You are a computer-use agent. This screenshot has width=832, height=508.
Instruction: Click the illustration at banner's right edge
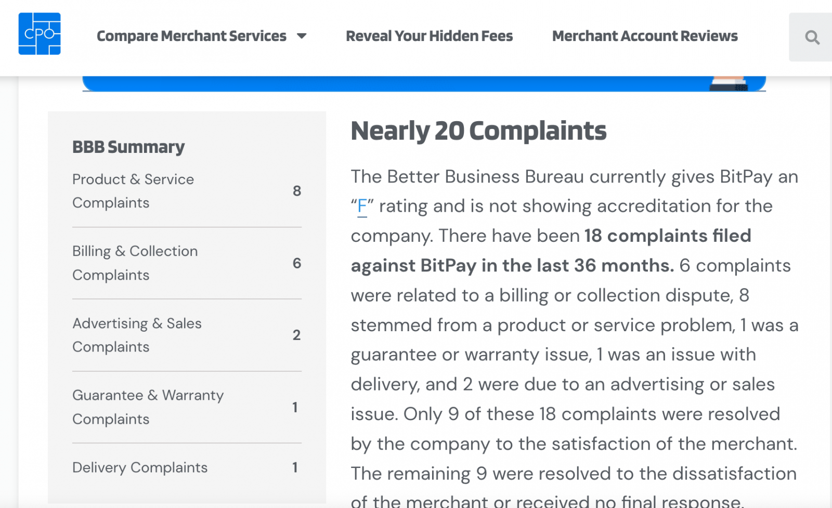tap(728, 84)
